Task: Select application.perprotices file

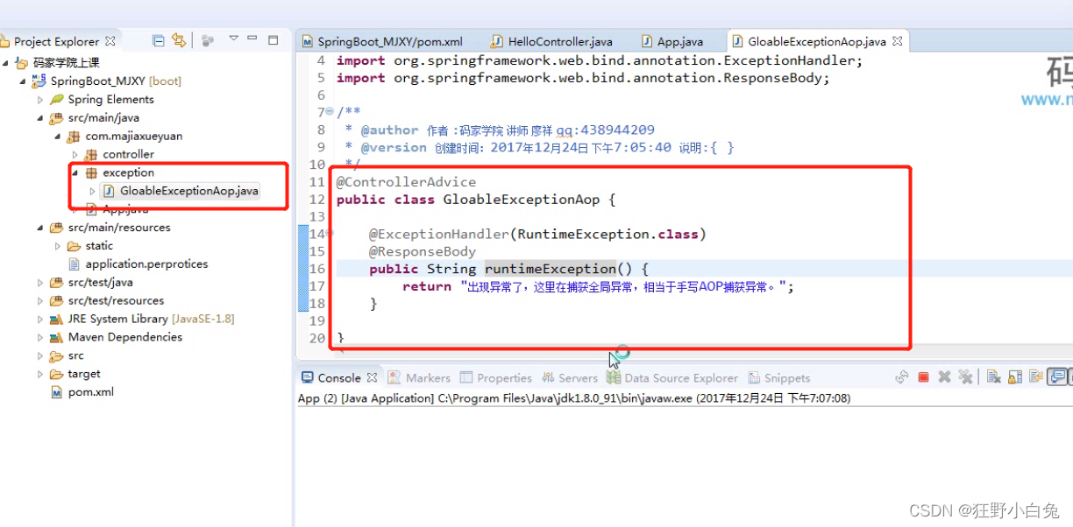Action: [138, 263]
